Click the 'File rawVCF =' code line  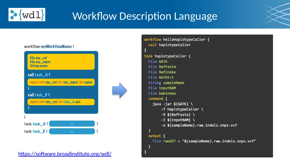pyautogui.click(x=204, y=141)
